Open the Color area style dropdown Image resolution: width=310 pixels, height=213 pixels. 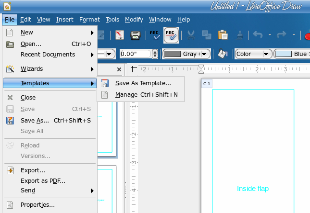point(253,54)
